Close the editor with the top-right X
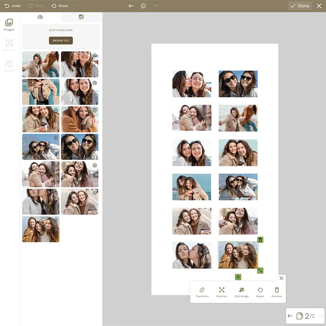The image size is (326, 326). (319, 6)
